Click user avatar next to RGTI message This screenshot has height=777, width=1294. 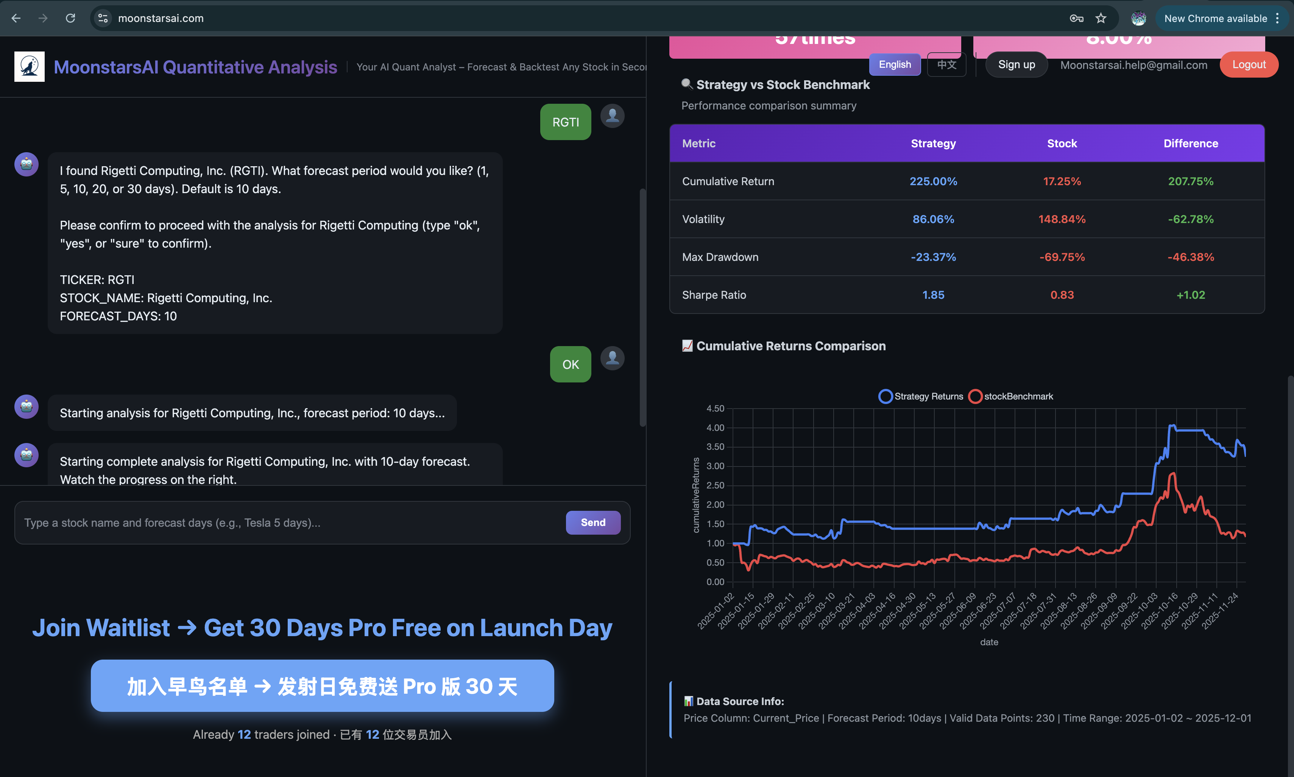click(612, 116)
